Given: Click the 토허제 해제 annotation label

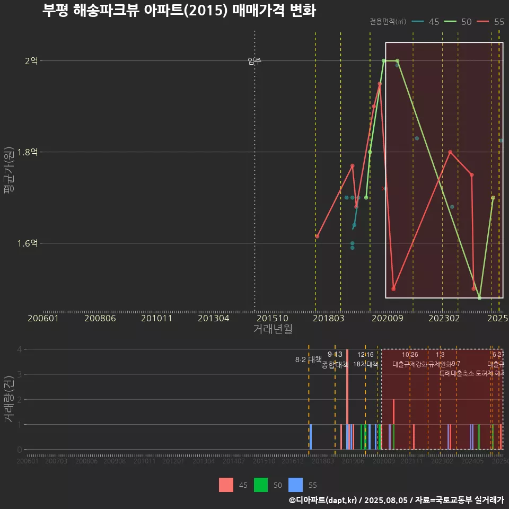Looking at the screenshot, I should (x=490, y=373).
